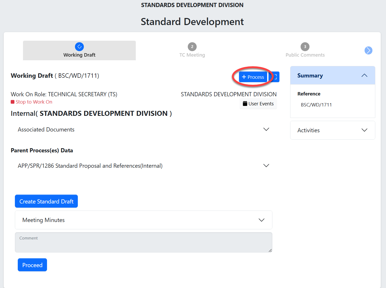Screen dimensions: 386x288
Task: Click Create Standard Draft button
Action: (46, 201)
